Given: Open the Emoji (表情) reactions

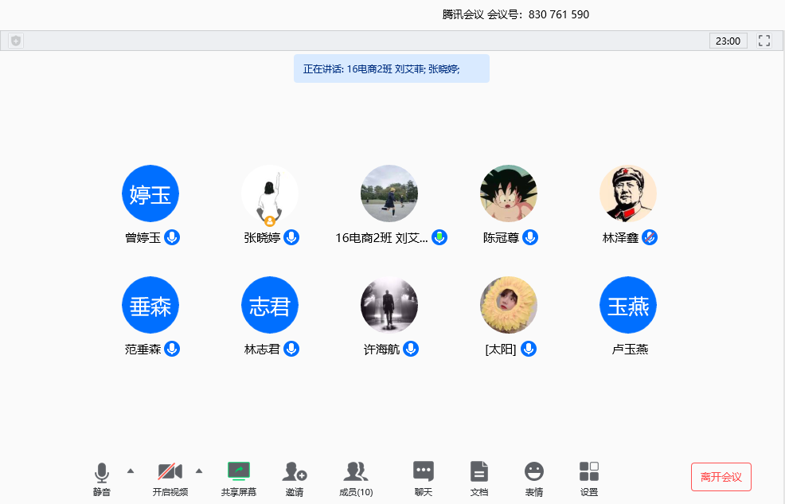Looking at the screenshot, I should [534, 479].
